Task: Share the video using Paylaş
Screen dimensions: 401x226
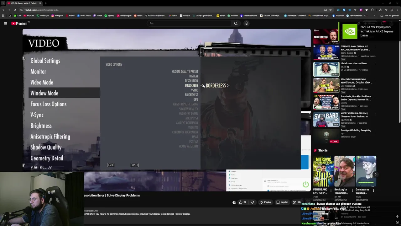Action: 265,202
